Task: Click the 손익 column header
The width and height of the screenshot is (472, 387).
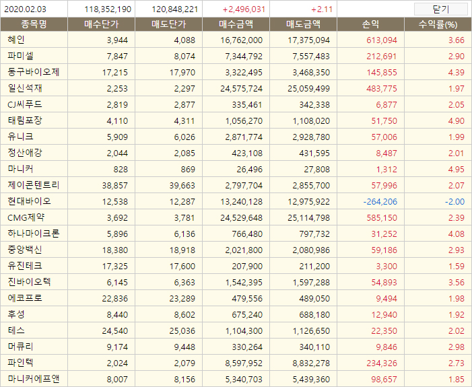Action: tap(370, 24)
